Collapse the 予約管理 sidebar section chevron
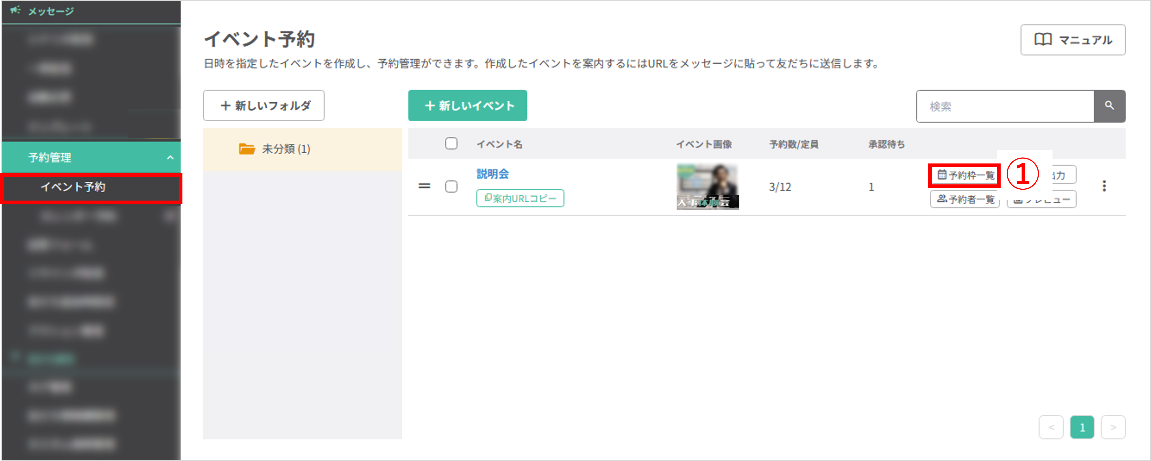This screenshot has height=461, width=1151. click(x=170, y=157)
